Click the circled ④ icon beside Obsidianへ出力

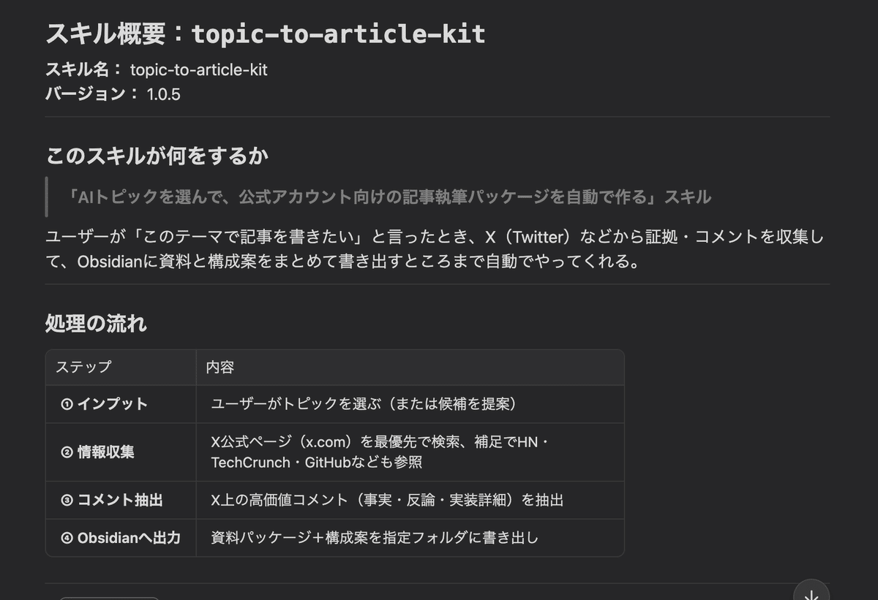click(x=67, y=539)
